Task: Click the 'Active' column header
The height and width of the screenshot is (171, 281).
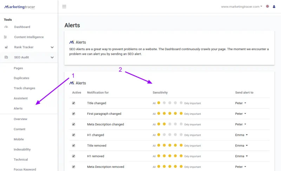Action: (77, 92)
